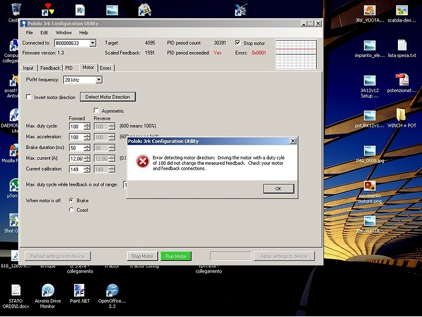Open the Connected to device dropdown
Screen dimensions: 422x317
coord(93,43)
